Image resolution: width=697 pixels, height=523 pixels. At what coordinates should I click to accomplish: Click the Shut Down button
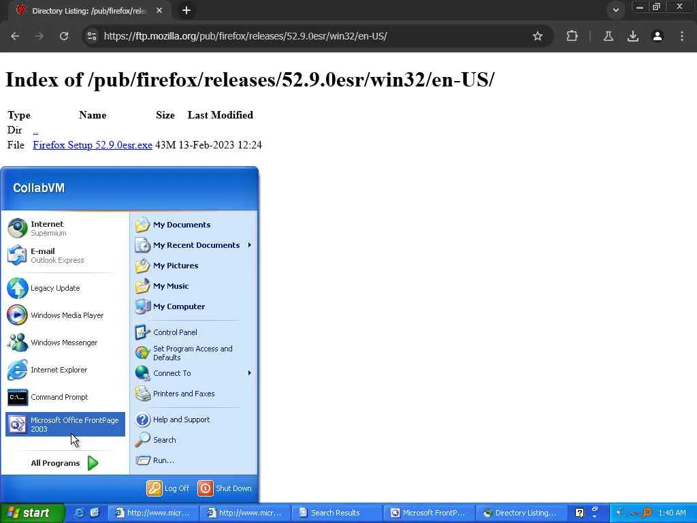[225, 488]
